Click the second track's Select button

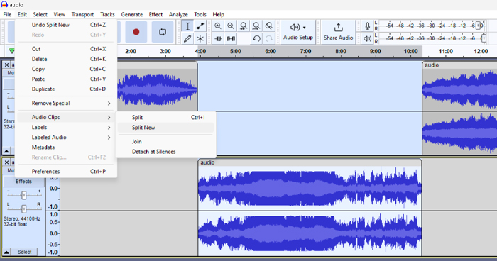[x=24, y=252]
